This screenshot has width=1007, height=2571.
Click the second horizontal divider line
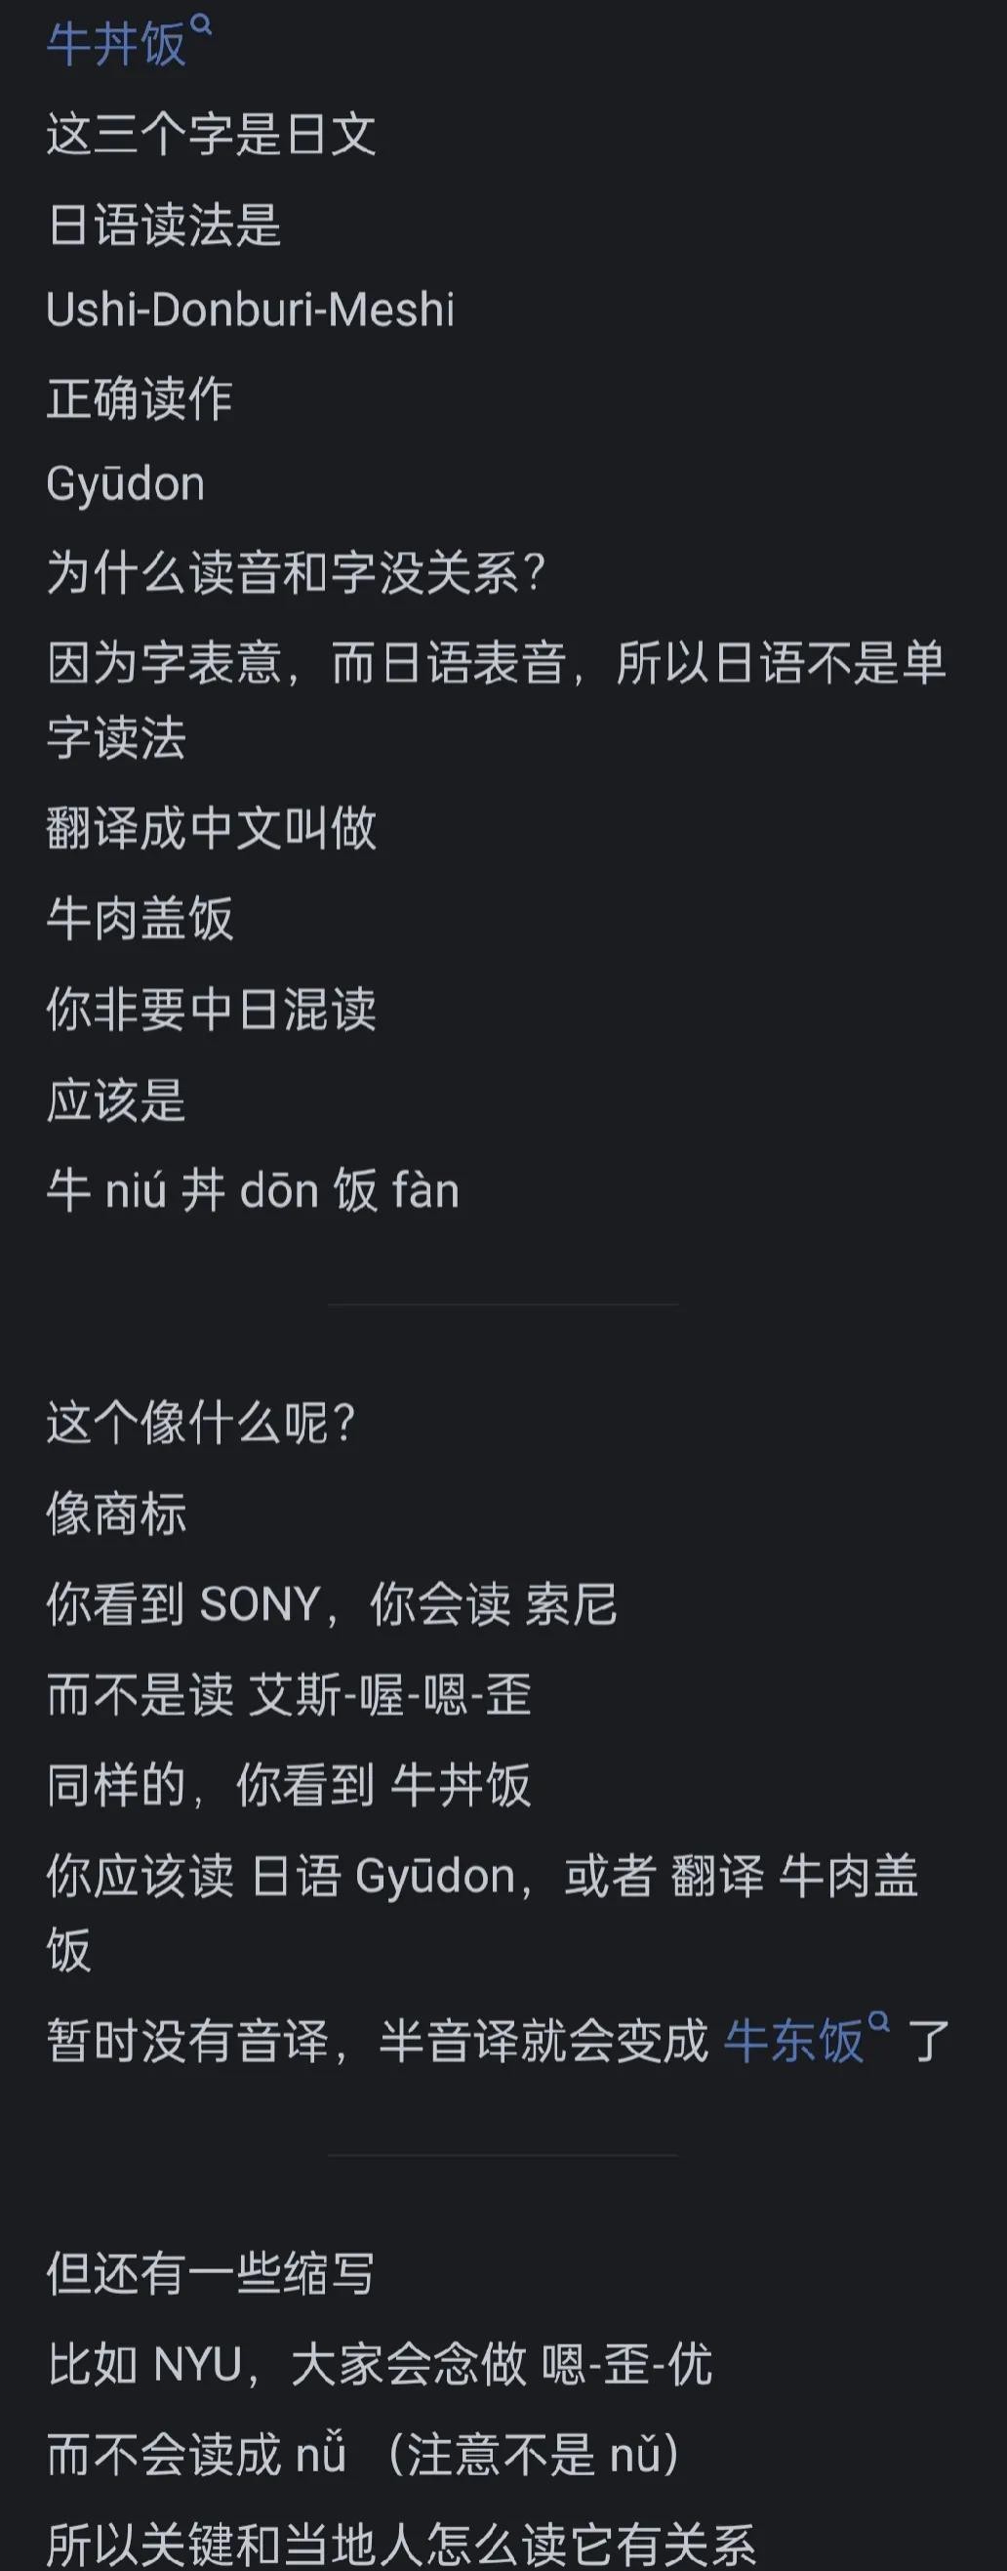click(x=503, y=2154)
